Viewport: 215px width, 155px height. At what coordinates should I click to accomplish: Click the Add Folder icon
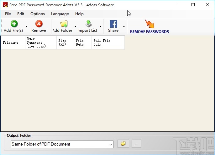pyautogui.click(x=64, y=24)
